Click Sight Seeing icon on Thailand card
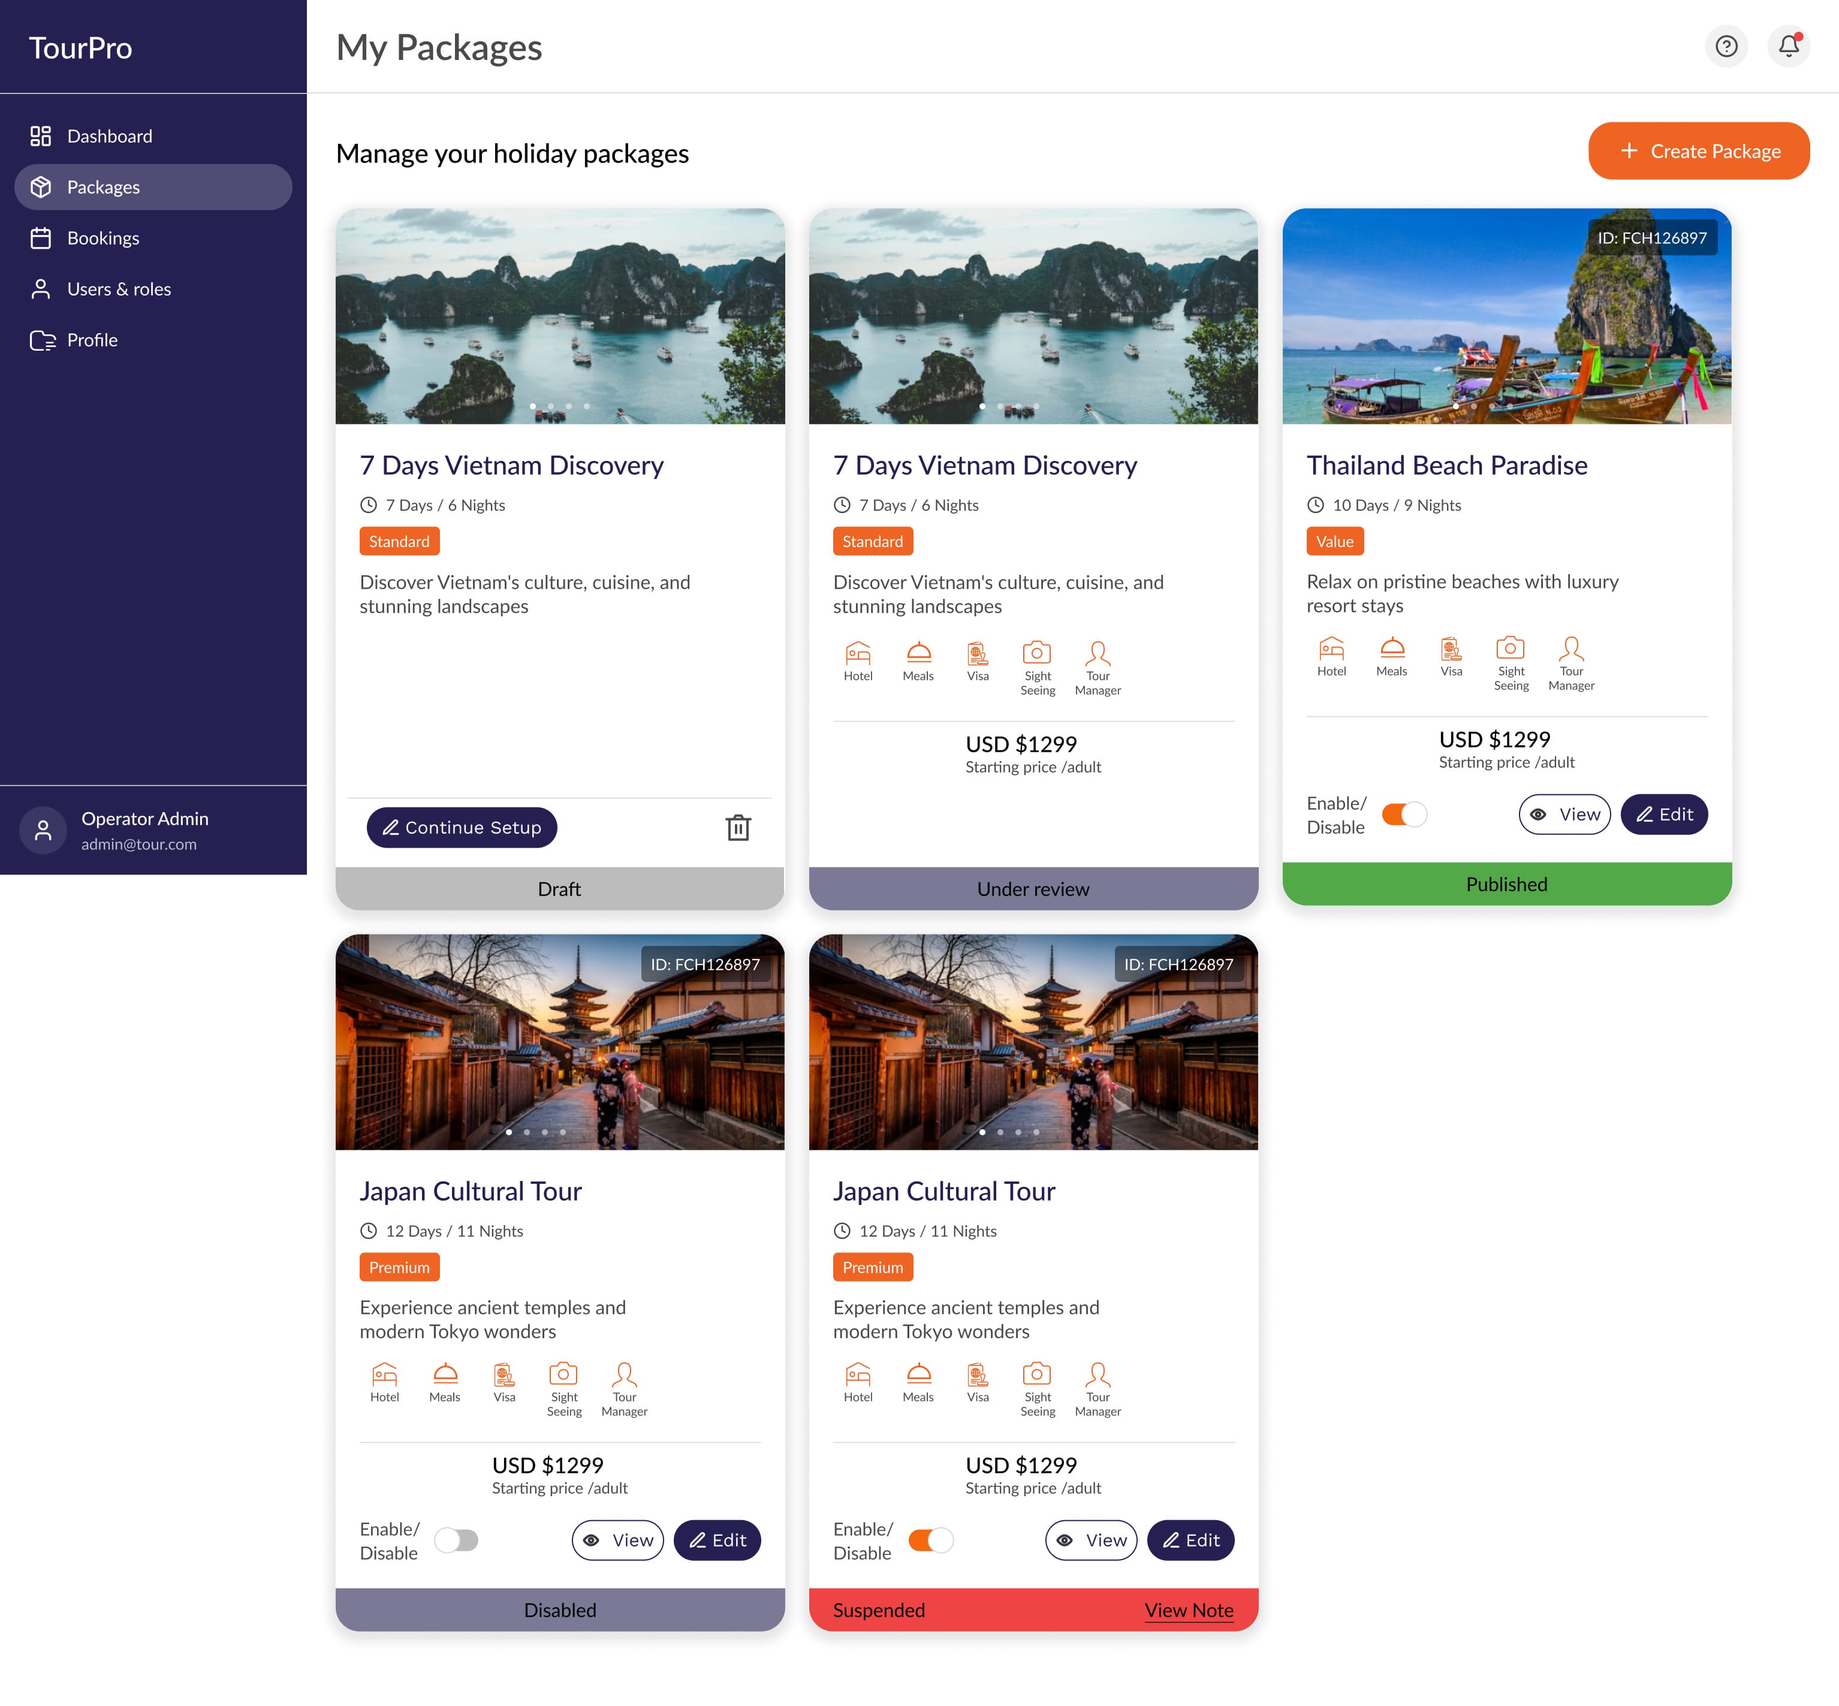The image size is (1839, 1706). coord(1511,649)
